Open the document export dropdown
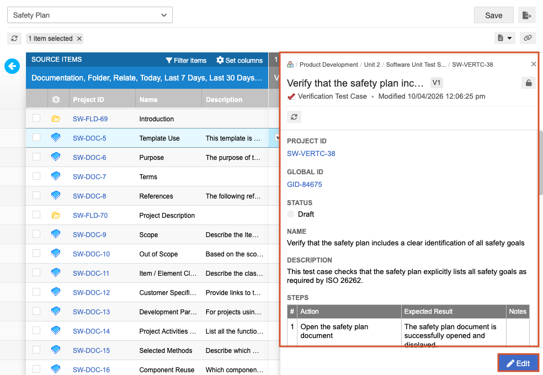Viewport: 543px width, 375px height. [504, 38]
